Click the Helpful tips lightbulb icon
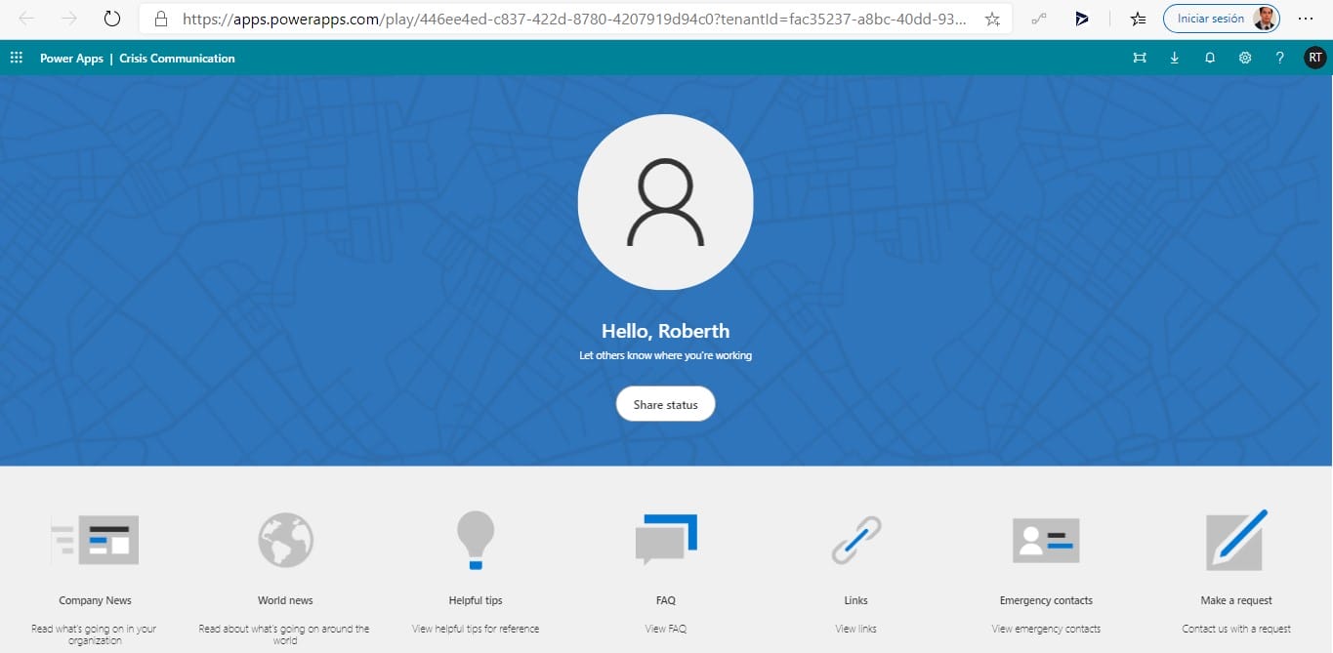Viewport: 1333px width, 653px height. tap(475, 540)
